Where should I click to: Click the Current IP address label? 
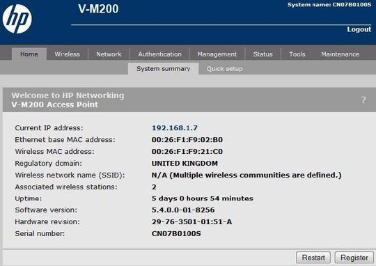(x=49, y=128)
